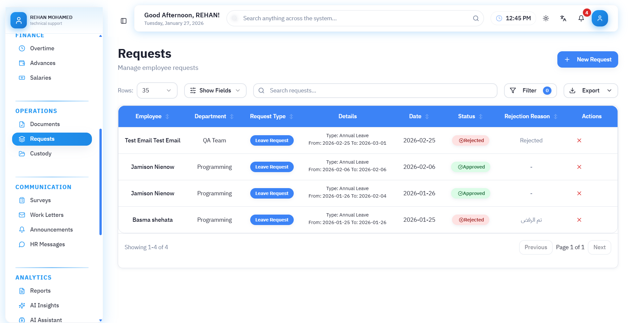The height and width of the screenshot is (323, 628).
Task: Open the Filter panel for requests
Action: pos(530,90)
